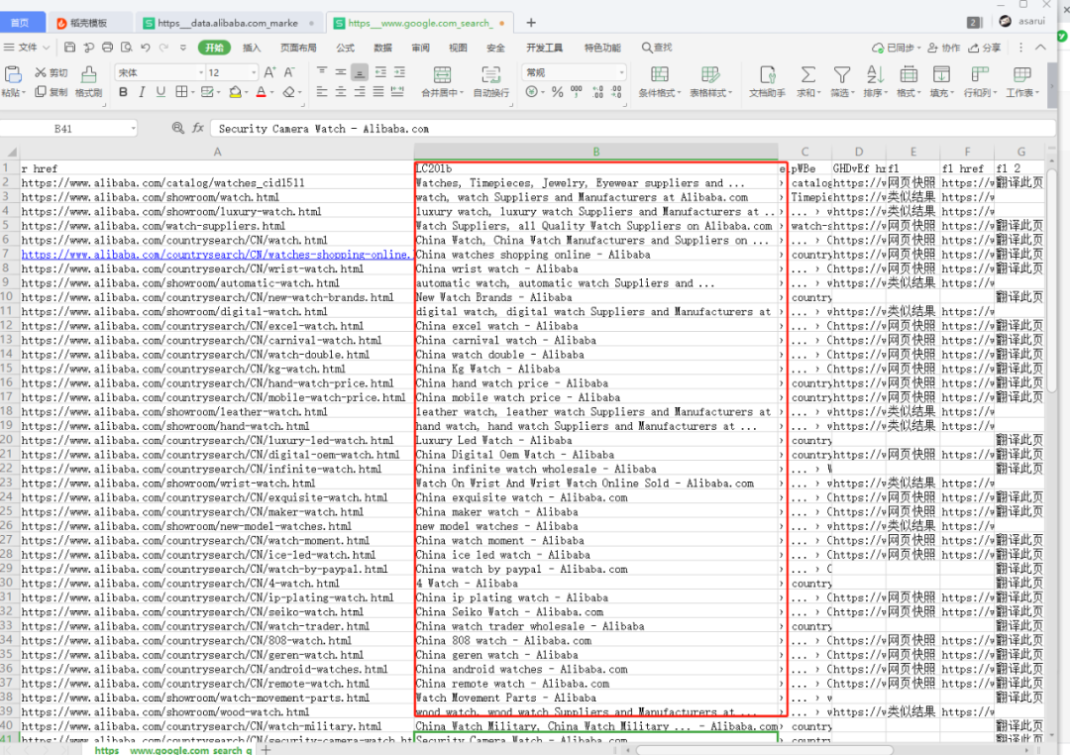Screen dimensions: 1070x755
Task: Open the number format dropdown 常规
Action: pyautogui.click(x=621, y=72)
